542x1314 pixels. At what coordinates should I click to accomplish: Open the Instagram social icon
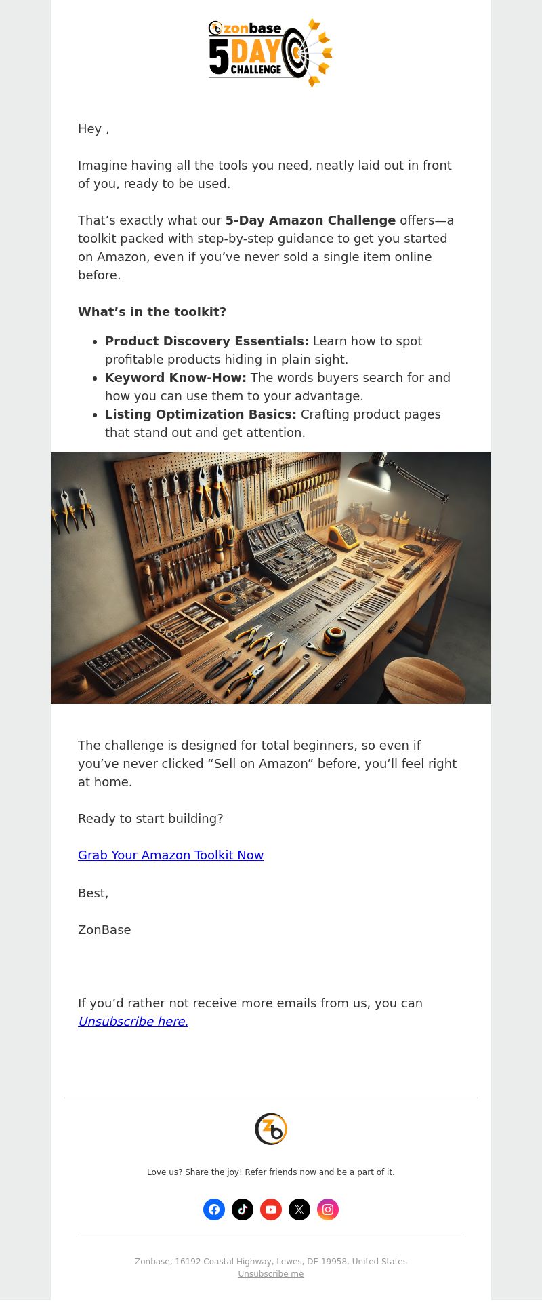click(x=328, y=1209)
